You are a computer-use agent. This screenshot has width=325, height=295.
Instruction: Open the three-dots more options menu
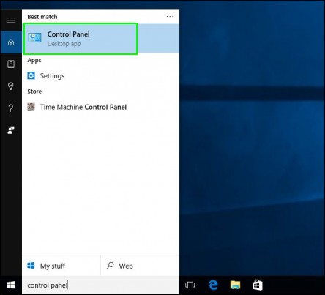coord(170,17)
